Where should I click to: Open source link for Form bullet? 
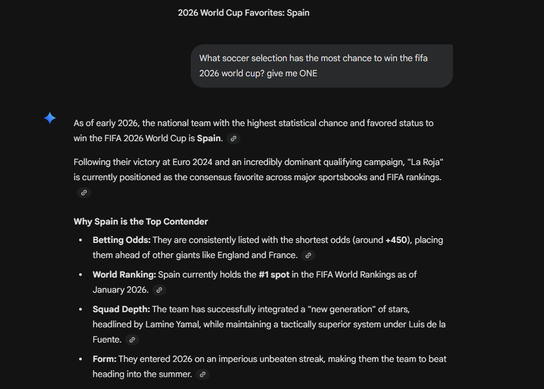pos(203,374)
